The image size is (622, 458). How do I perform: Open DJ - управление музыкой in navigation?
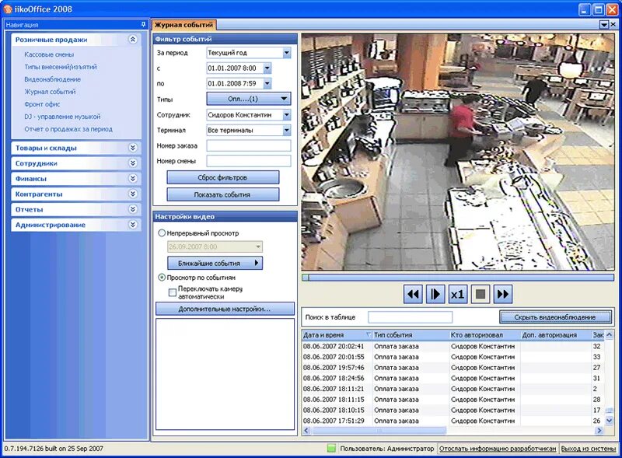62,117
